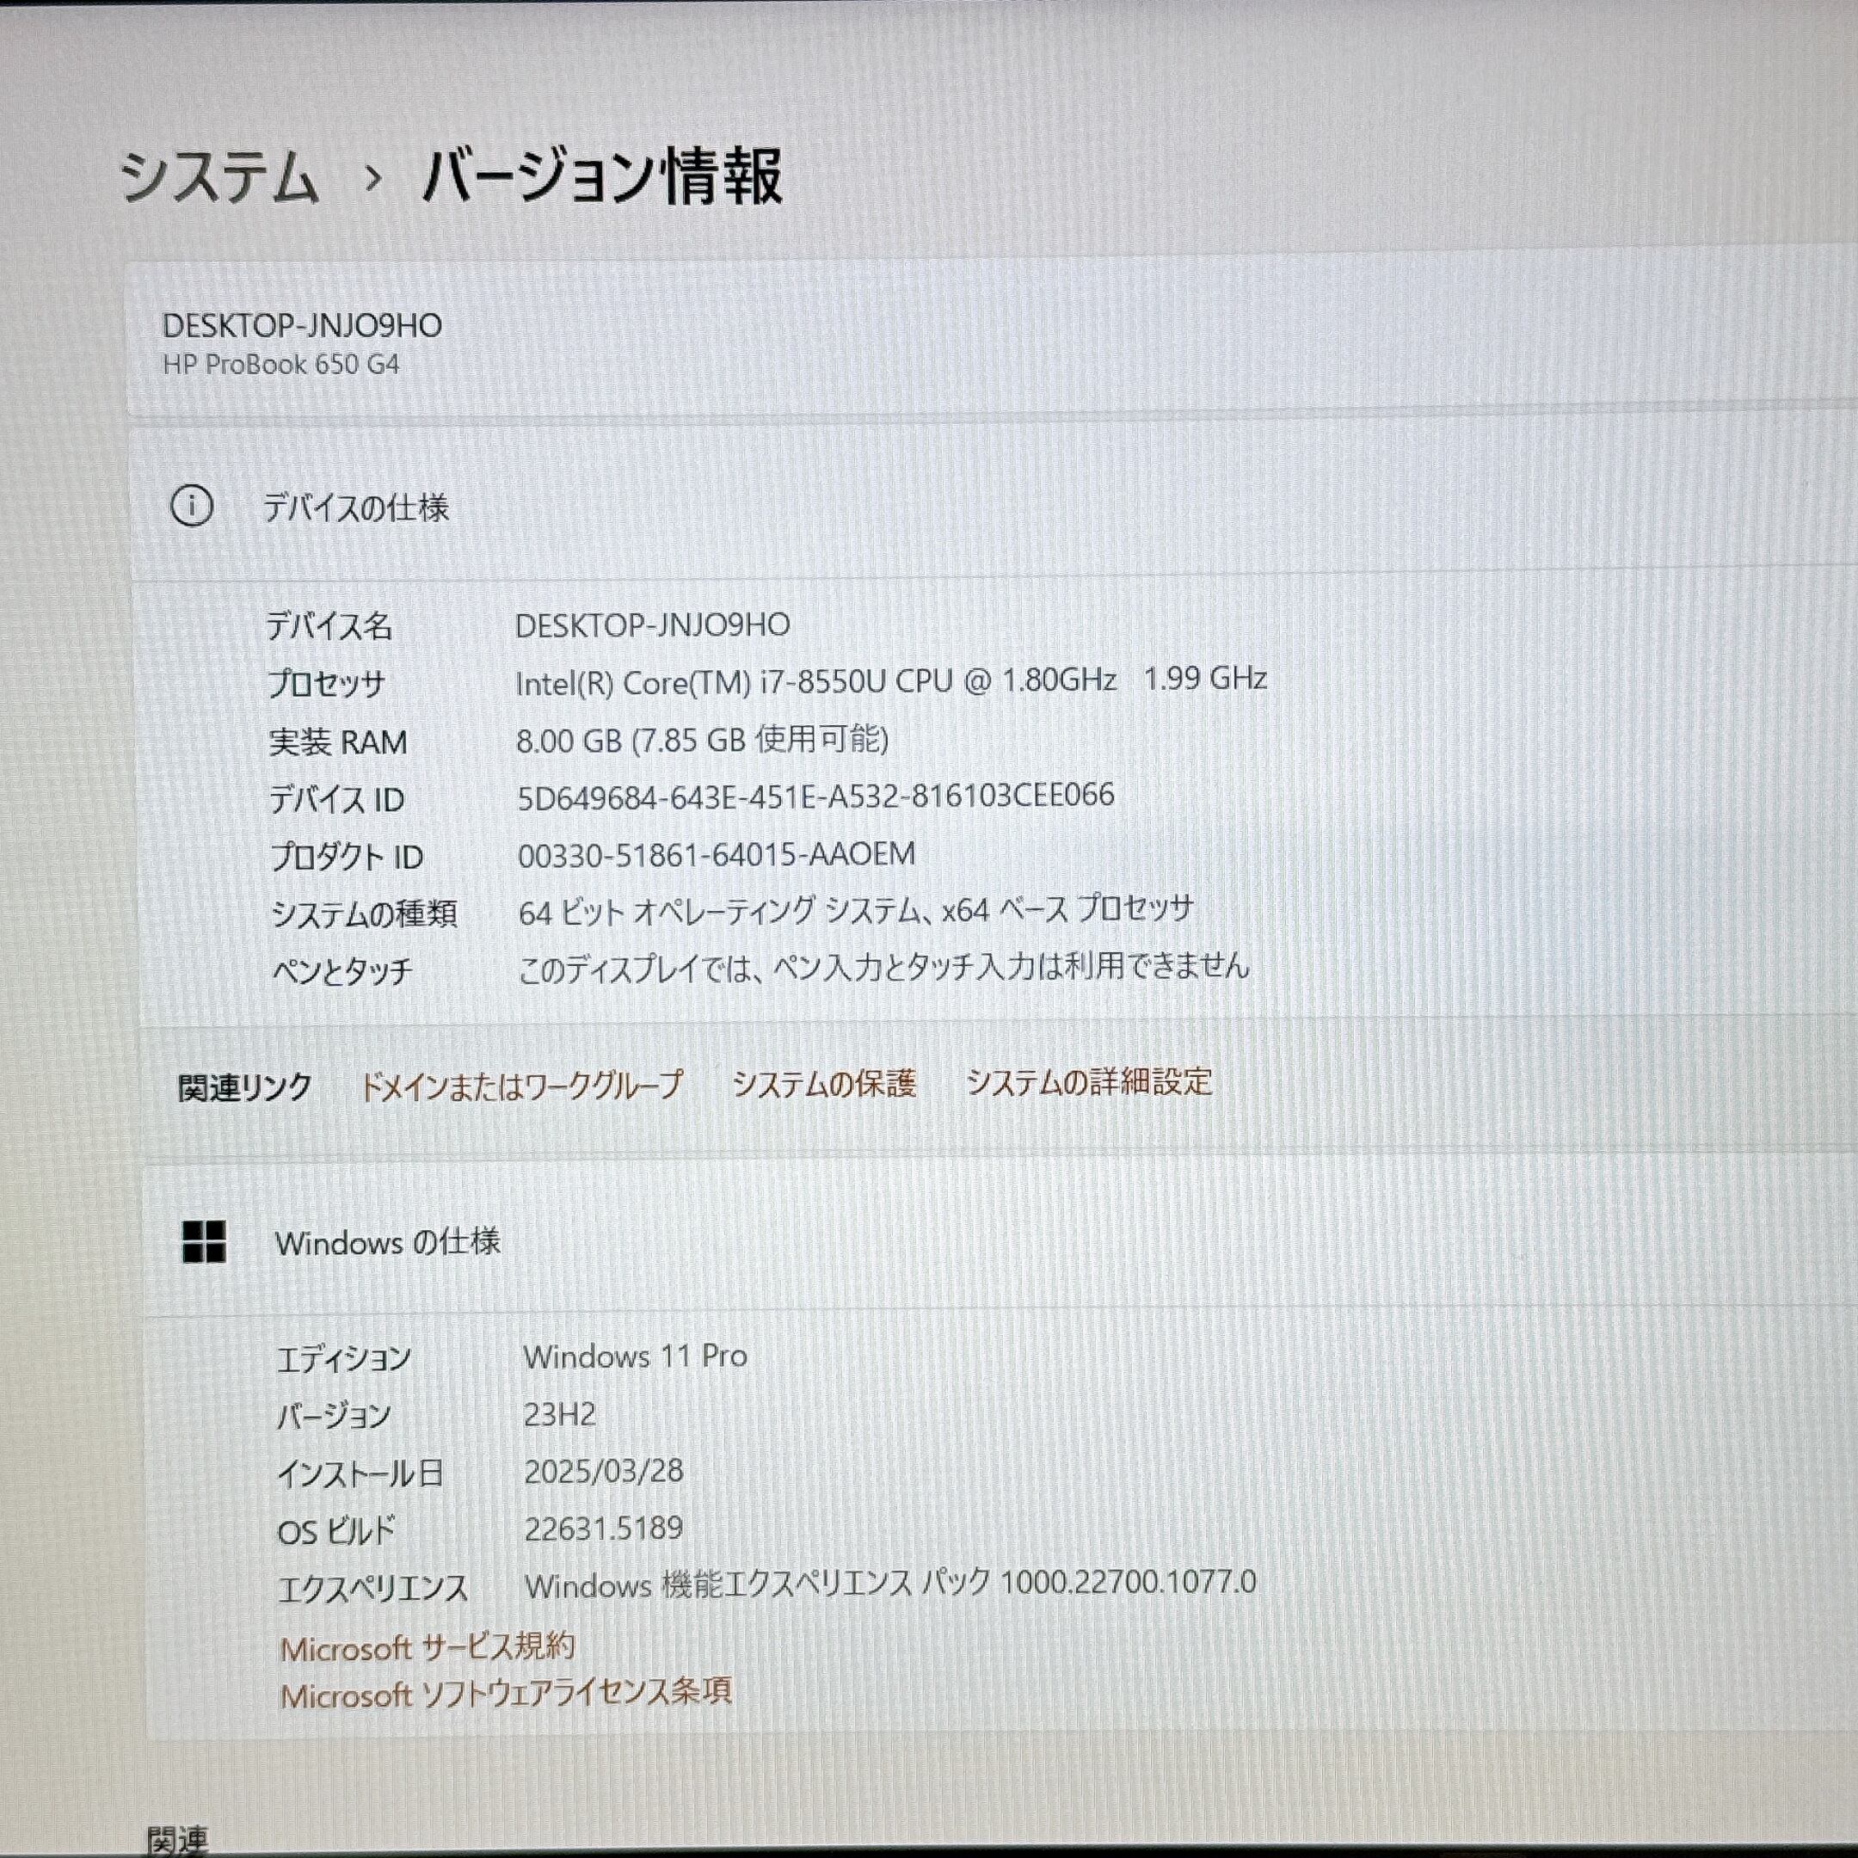1858x1858 pixels.
Task: Open Microsoft ソフトウェアライセンス条項 link
Action: (x=506, y=1694)
